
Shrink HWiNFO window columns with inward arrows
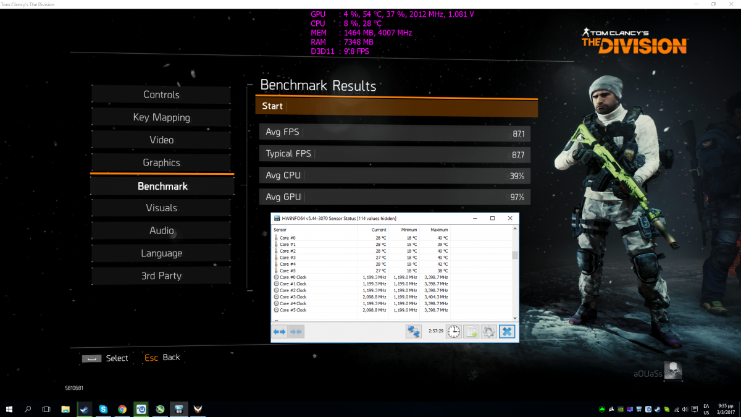click(x=296, y=332)
